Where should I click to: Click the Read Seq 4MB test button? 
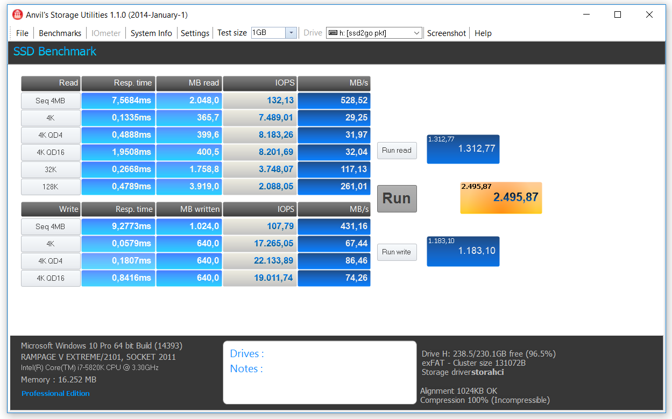click(51, 101)
